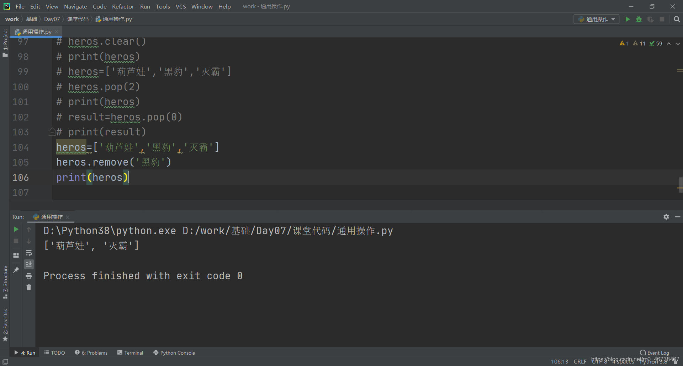Open the Run tool window tab
The width and height of the screenshot is (683, 366).
25,352
